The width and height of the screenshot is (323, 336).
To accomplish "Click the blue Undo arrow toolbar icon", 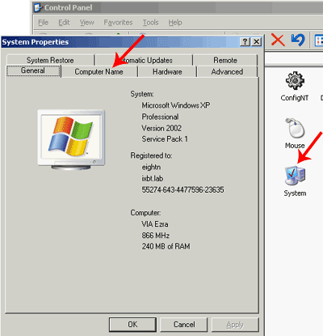I will [x=298, y=40].
